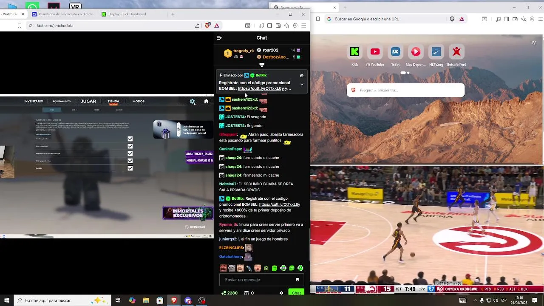Screen dimensions: 544x306
Task: Toggle the first checkbox in Ajustes de Video
Action: 130,139
